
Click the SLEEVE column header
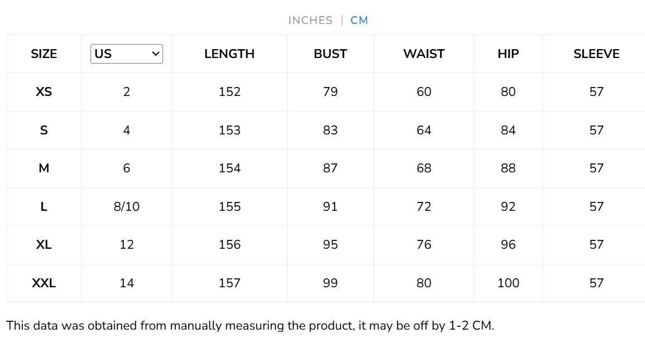(x=596, y=54)
